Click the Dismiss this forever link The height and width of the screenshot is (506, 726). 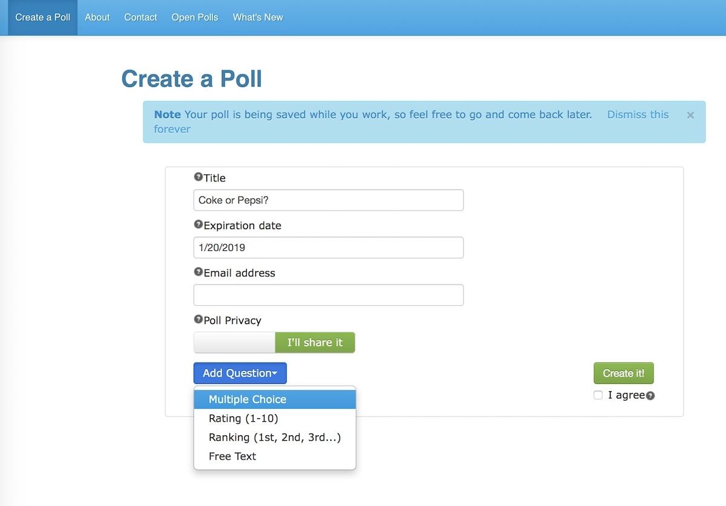(x=638, y=115)
